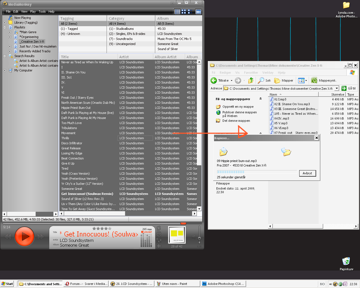Adjust the vertical volume slider knob

[199, 238]
